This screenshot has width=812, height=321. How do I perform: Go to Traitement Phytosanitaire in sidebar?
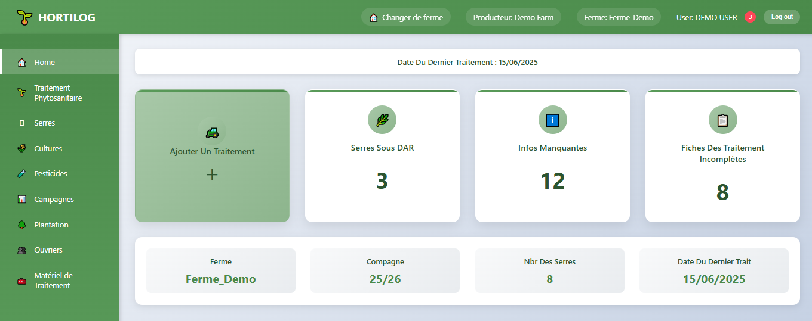point(60,93)
